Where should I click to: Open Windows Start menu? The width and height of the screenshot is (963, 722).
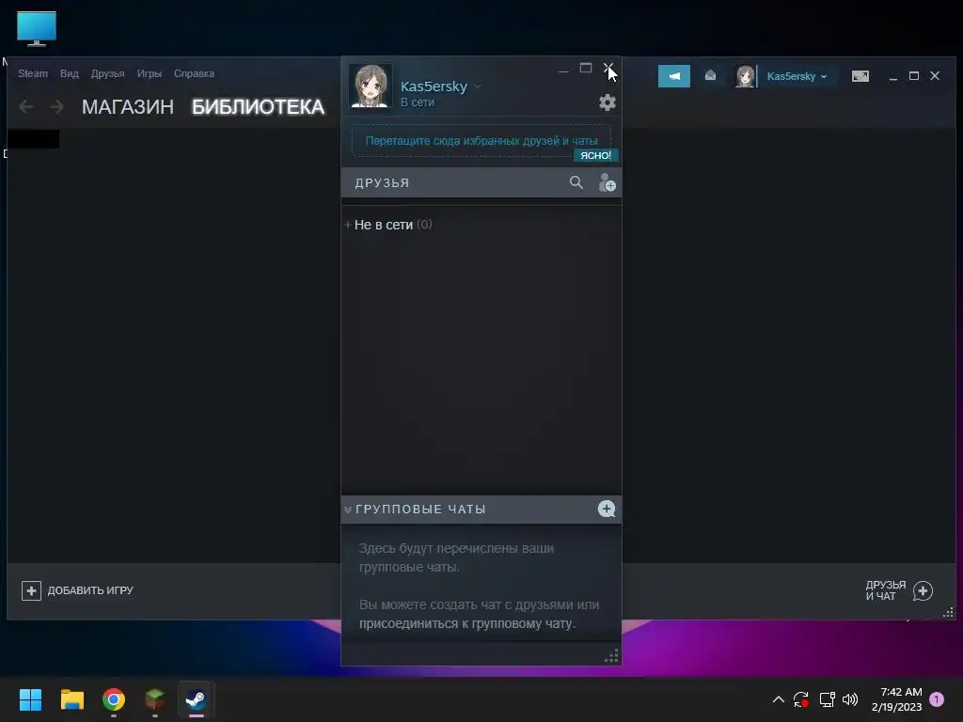(x=30, y=699)
